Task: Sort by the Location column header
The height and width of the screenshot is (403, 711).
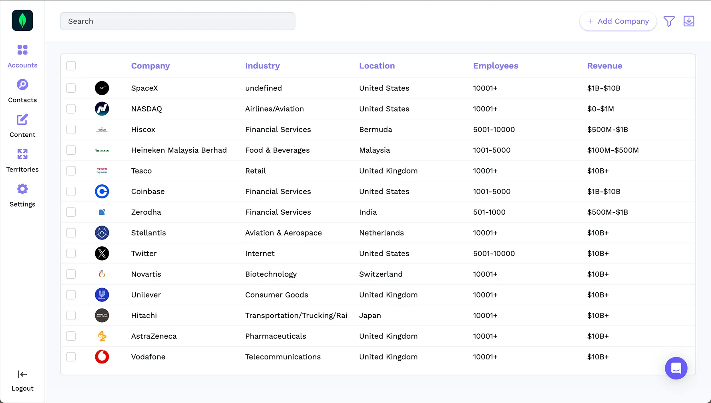Action: point(377,66)
